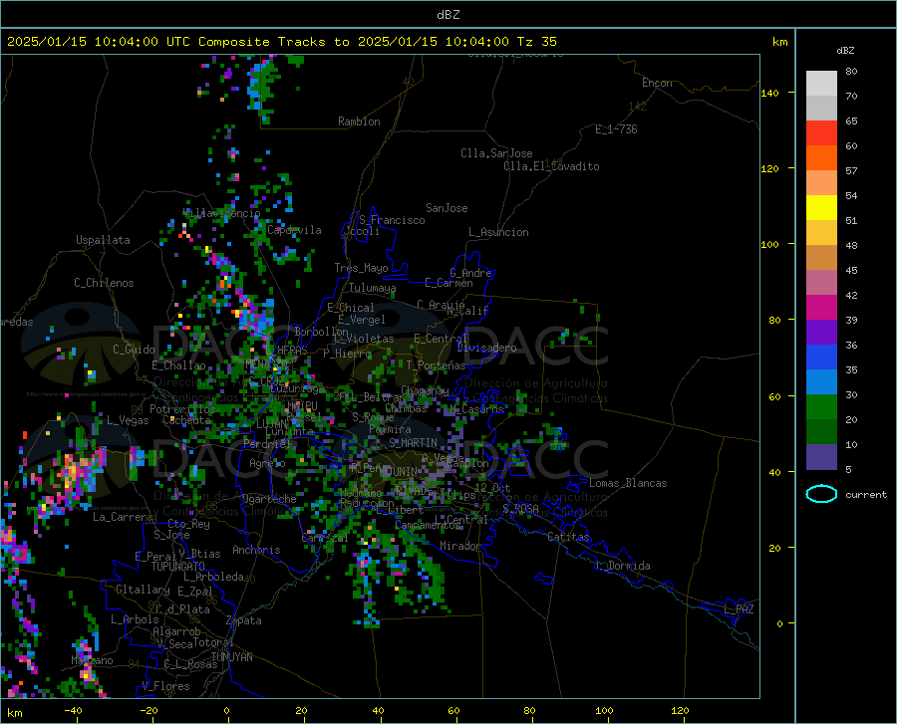Click the L_PAZ map label
The width and height of the screenshot is (897, 724).
coord(739,609)
